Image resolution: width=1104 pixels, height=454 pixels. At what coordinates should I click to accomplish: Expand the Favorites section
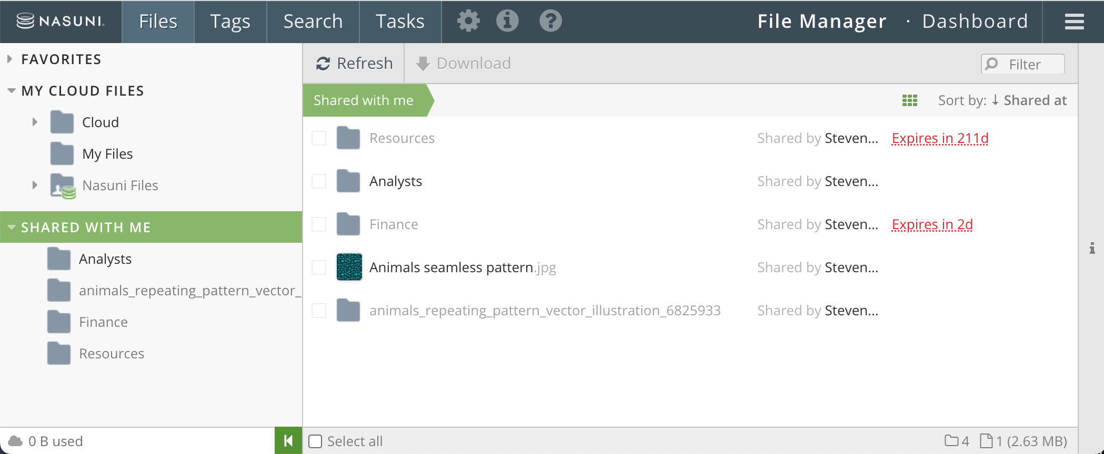(10, 59)
